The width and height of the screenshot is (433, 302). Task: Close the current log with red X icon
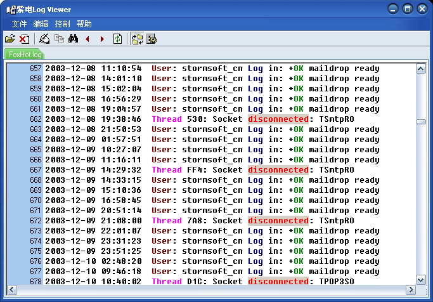[x=24, y=39]
